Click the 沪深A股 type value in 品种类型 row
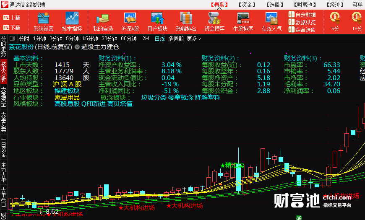Viewport: 365px width, 220px height. pos(67,84)
